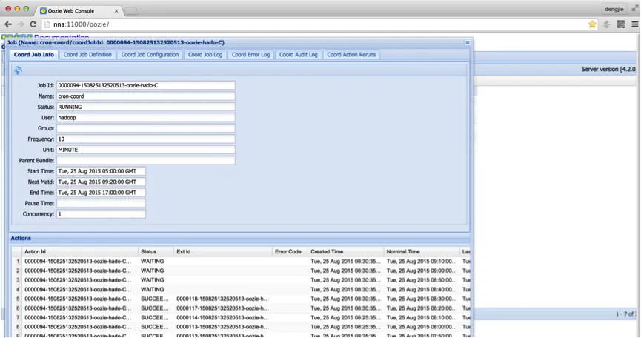Image resolution: width=641 pixels, height=338 pixels.
Task: Click the Start Time field
Action: click(x=101, y=171)
